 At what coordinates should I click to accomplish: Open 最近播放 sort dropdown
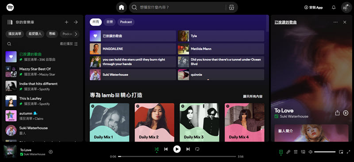tap(69, 44)
